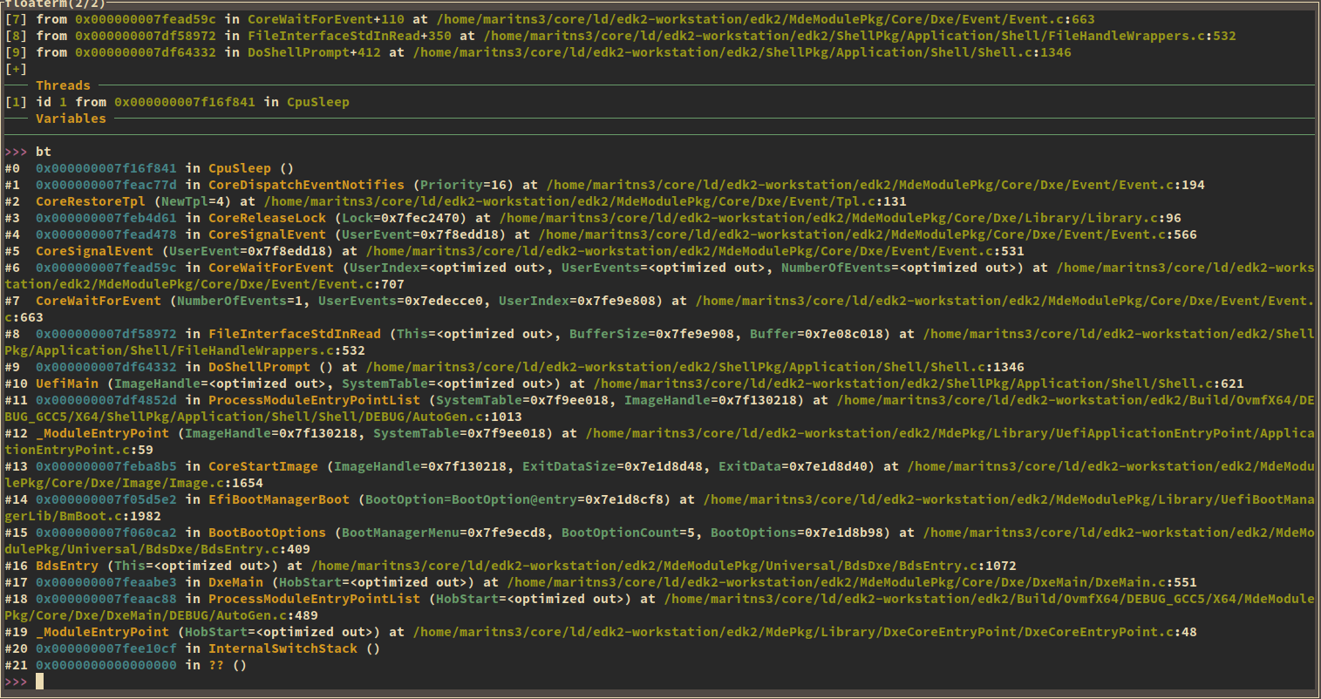Click DoShellPrompt in frame #9

(259, 367)
